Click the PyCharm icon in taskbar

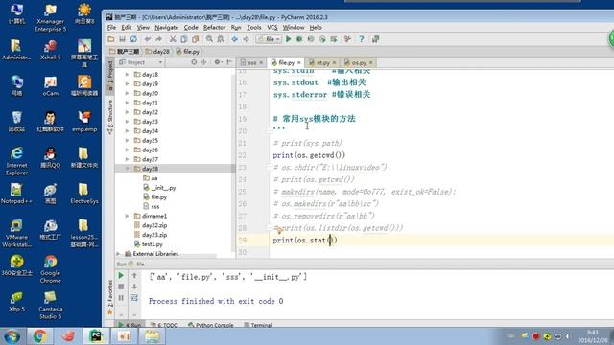click(x=96, y=336)
